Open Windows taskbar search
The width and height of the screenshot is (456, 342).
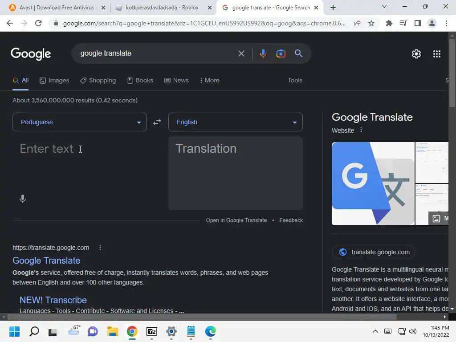click(34, 331)
